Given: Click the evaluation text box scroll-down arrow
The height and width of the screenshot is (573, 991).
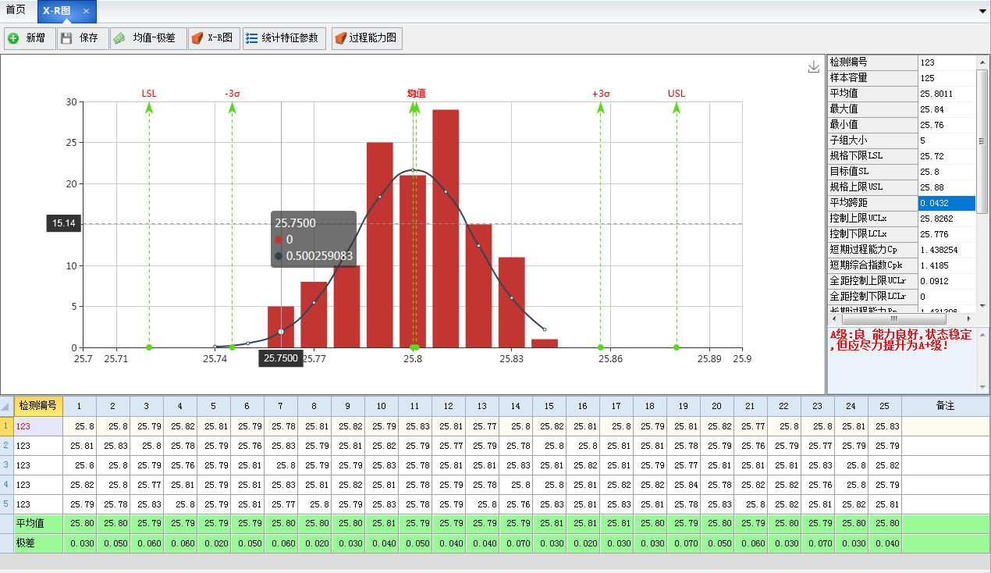Looking at the screenshot, I should click(x=983, y=387).
